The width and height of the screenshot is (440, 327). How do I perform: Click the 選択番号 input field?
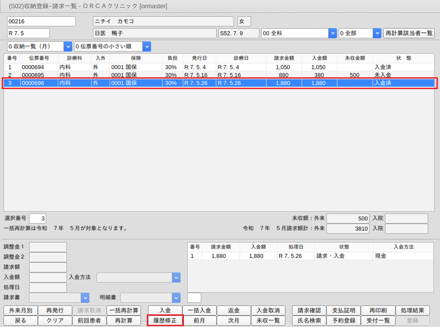click(x=37, y=218)
